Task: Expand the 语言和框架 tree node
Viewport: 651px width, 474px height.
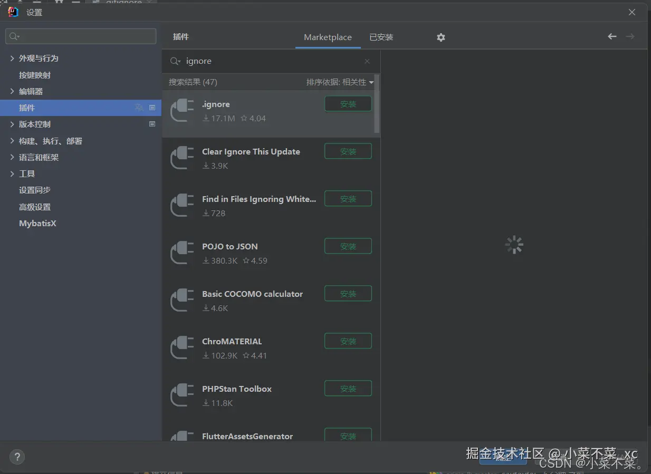Action: coord(12,157)
